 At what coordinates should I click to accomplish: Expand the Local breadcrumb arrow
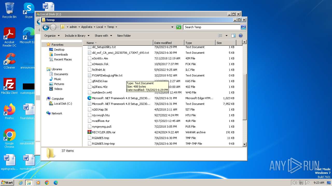[105, 27]
